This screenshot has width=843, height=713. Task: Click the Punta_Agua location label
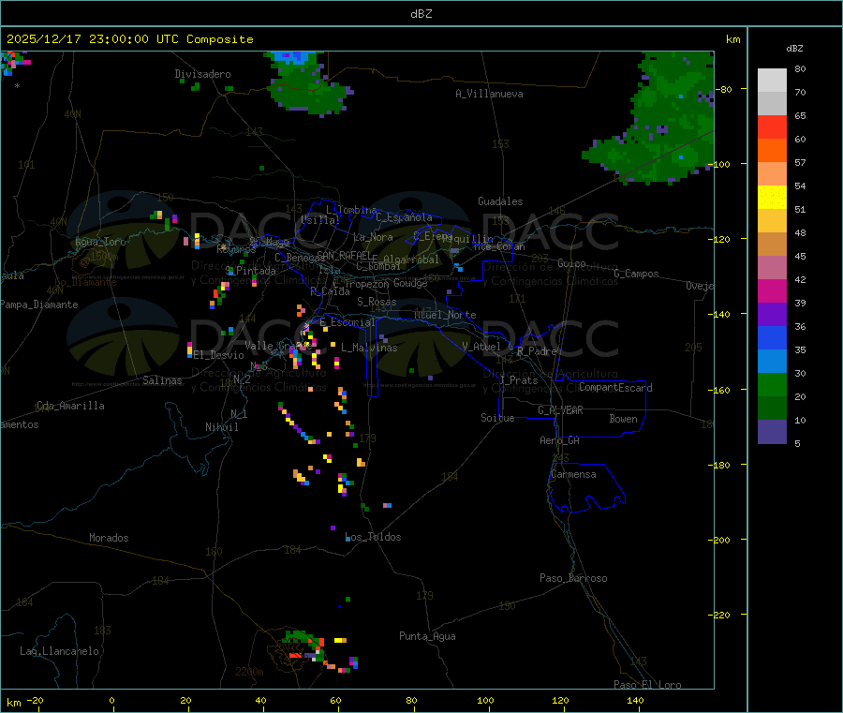pyautogui.click(x=427, y=636)
